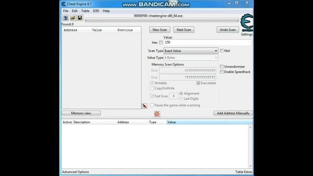Click the Fast Scan alignment value field

click(174, 96)
